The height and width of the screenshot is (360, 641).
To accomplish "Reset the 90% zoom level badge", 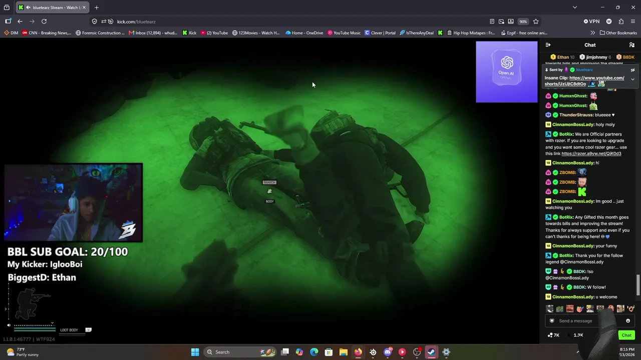I will (523, 21).
